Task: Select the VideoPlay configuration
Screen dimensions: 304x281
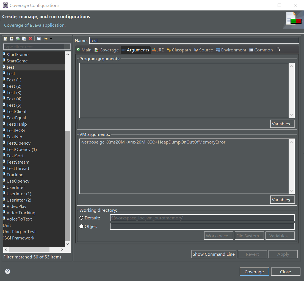Action: click(16, 206)
